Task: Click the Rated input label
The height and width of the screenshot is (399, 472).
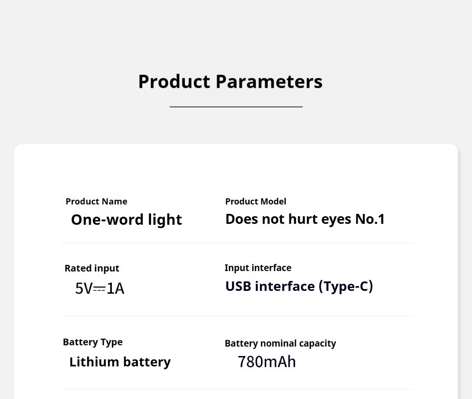Action: 92,268
